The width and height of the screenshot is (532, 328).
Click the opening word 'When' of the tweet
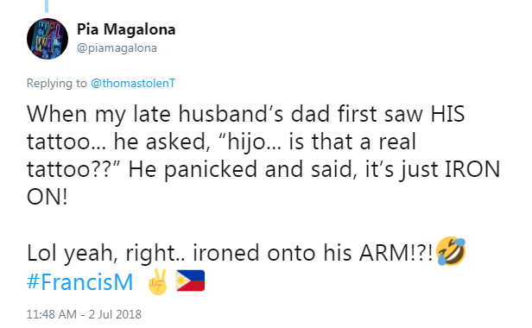(x=57, y=114)
